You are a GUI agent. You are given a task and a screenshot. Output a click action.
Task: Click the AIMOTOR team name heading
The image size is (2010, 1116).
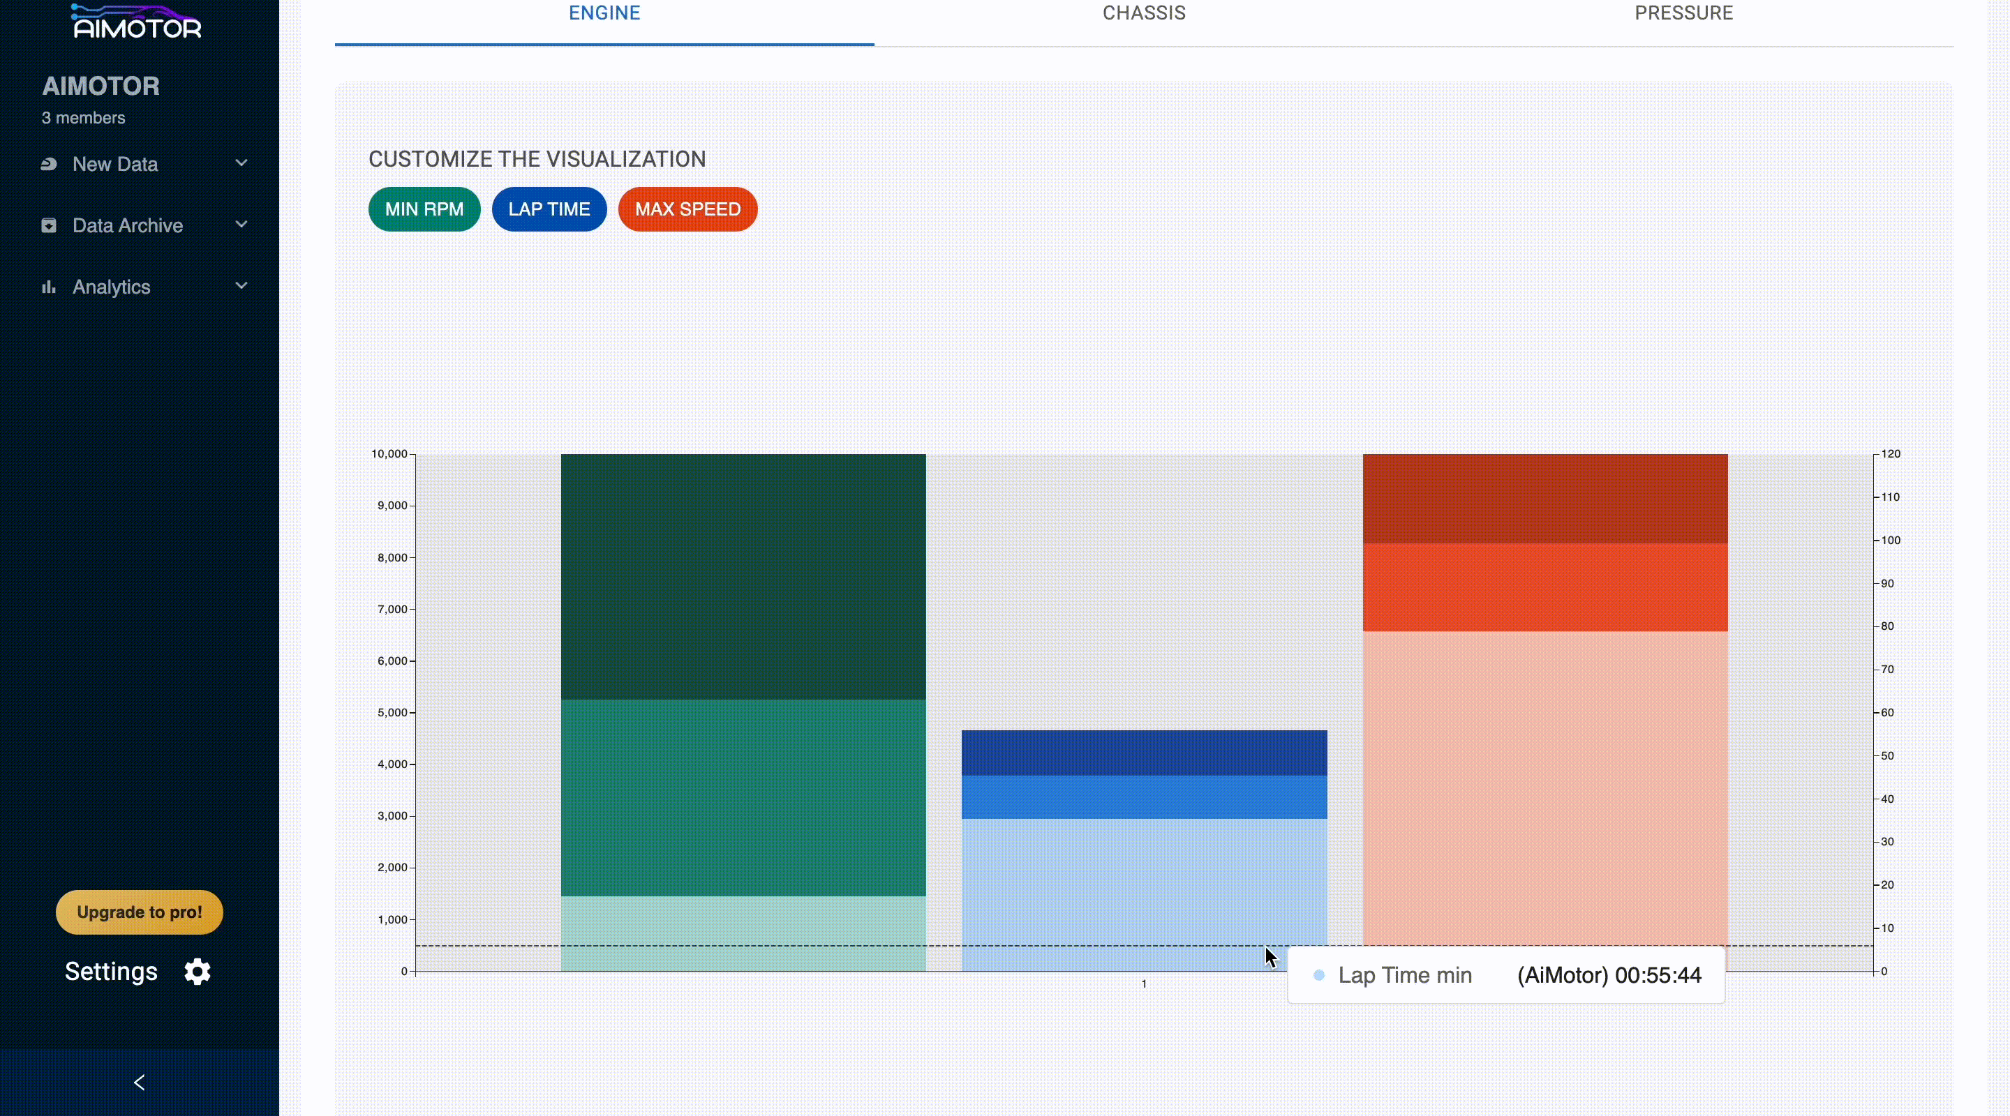tap(100, 86)
